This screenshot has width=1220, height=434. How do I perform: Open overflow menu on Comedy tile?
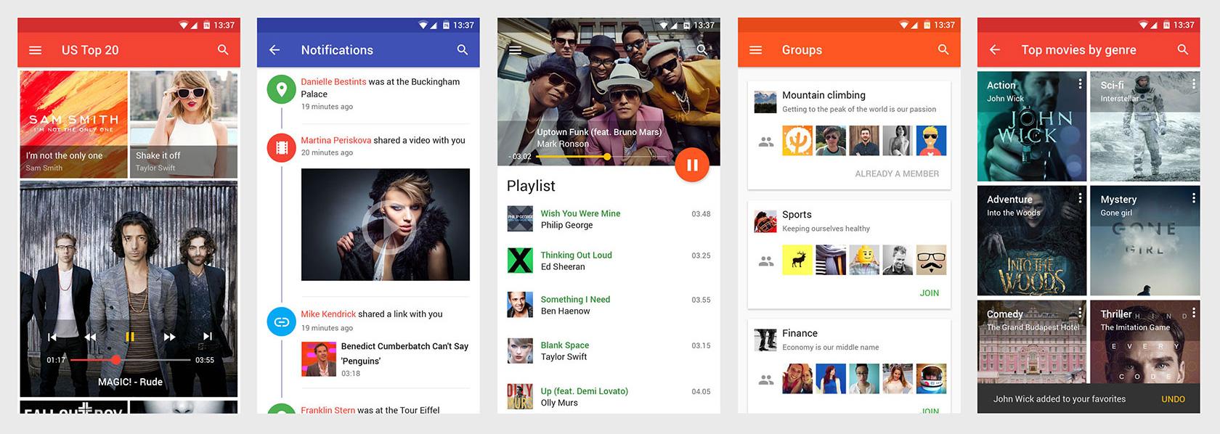point(1080,313)
